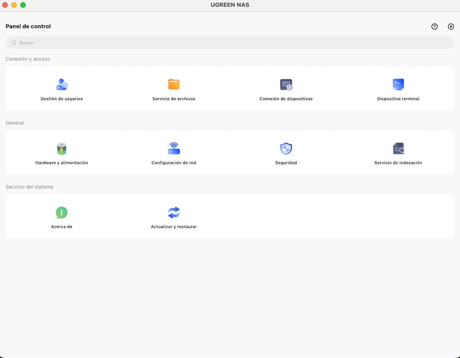Select the "Configuración de red" text label
460x358 pixels.
(x=174, y=163)
